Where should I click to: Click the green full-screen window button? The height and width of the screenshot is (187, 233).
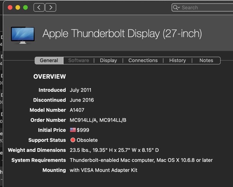click(26, 7)
